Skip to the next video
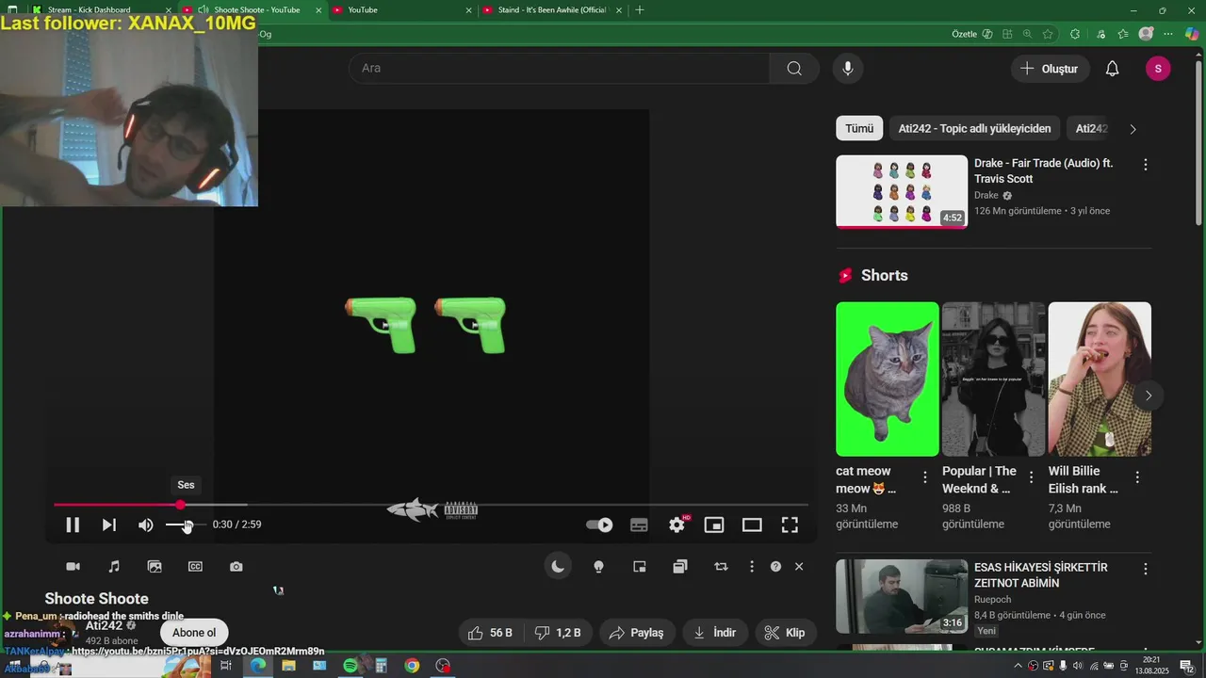The height and width of the screenshot is (678, 1206). coord(109,525)
